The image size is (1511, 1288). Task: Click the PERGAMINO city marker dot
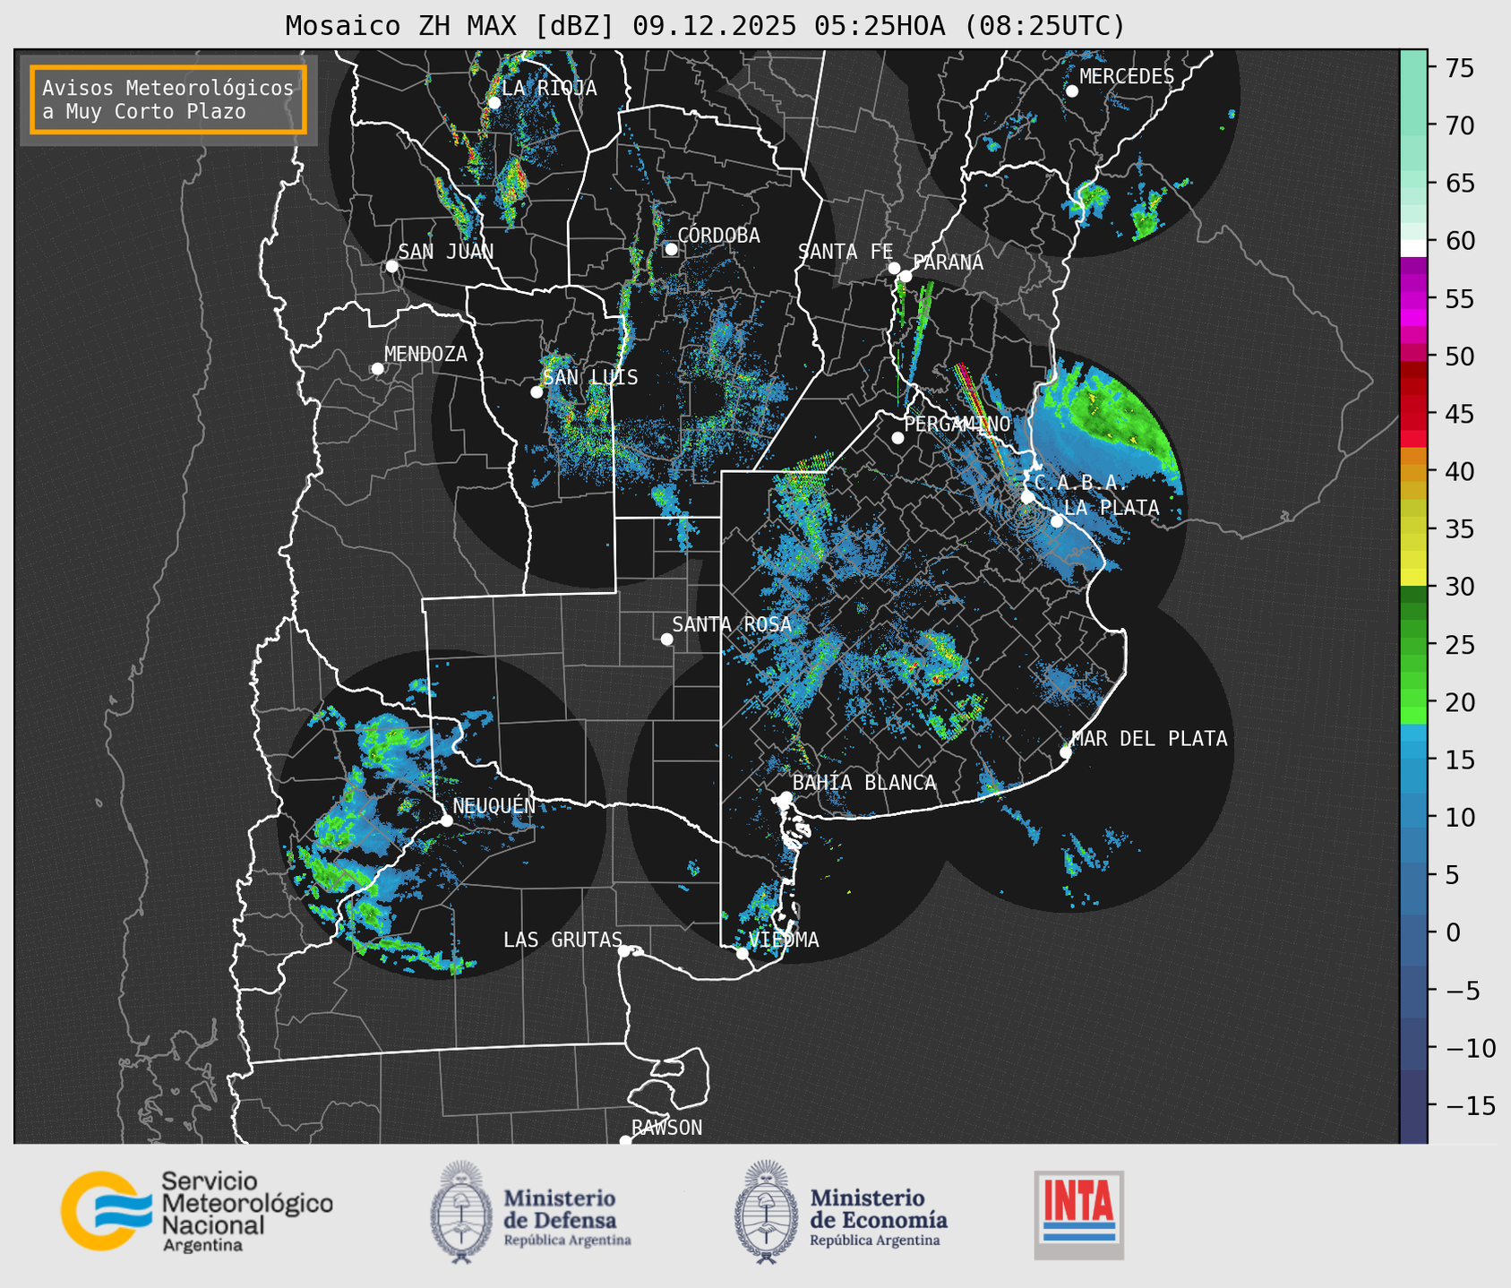click(x=897, y=438)
